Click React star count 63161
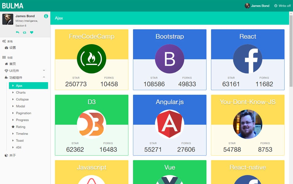This screenshot has height=184, width=293. point(231,84)
